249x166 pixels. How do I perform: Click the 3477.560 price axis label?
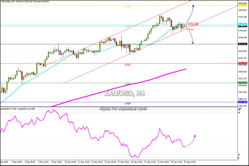coord(242,92)
